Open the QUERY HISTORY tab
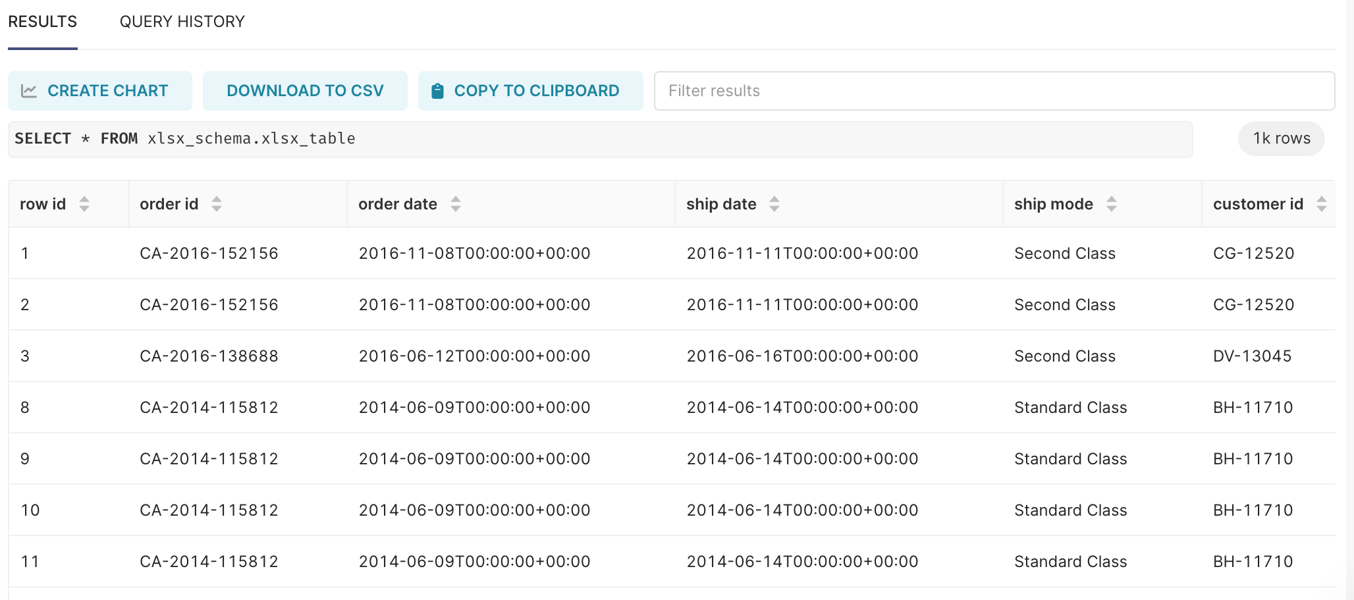Viewport: 1354px width, 600px height. click(x=182, y=22)
